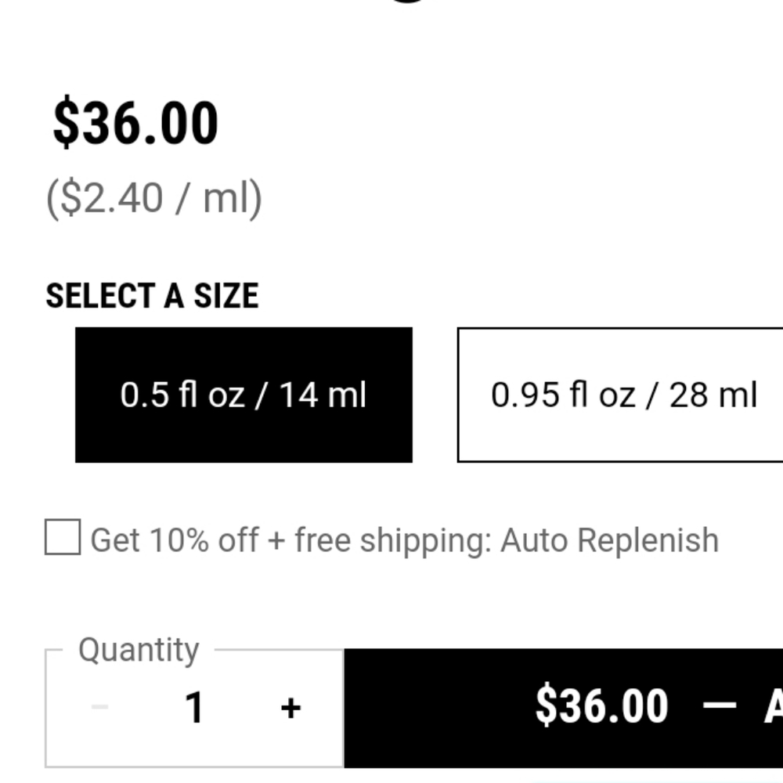Click the large $36.00 product price
This screenshot has height=783, width=783.
pos(135,124)
